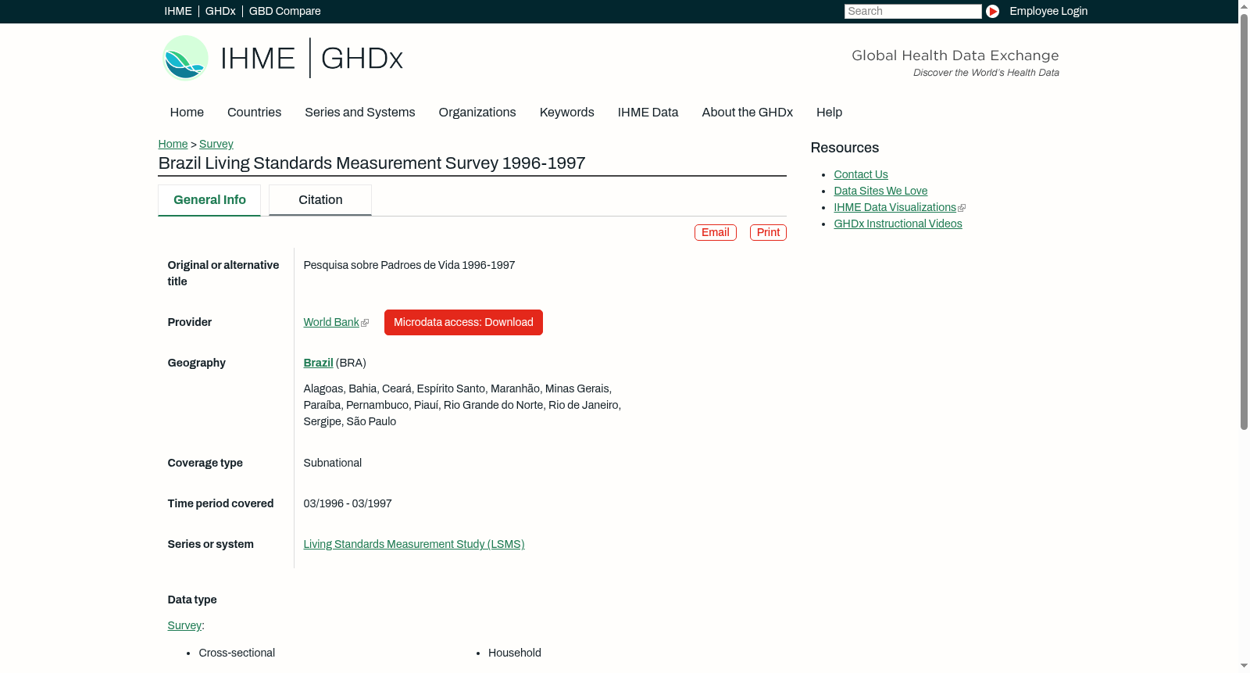
Task: Open GBD Compare in top bar
Action: point(285,11)
